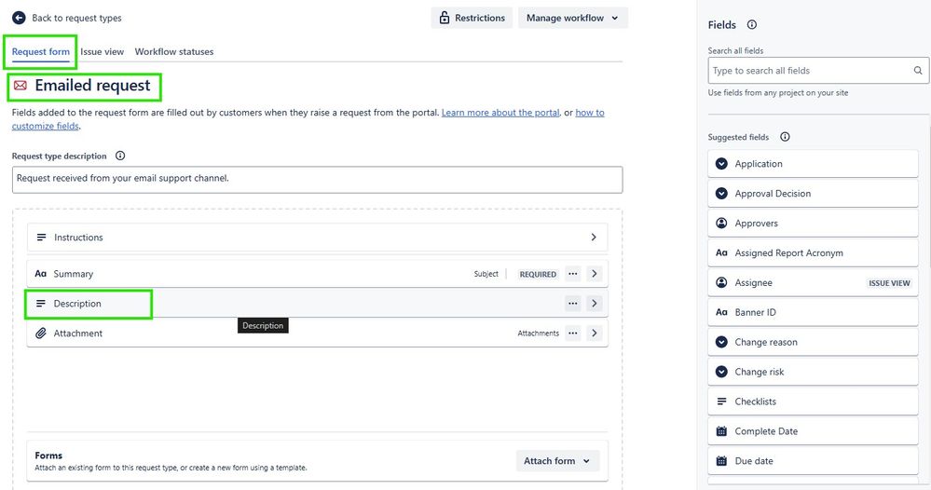Go back to request types

coord(67,18)
